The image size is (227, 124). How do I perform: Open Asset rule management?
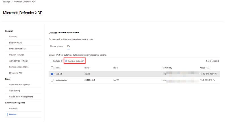point(20,85)
